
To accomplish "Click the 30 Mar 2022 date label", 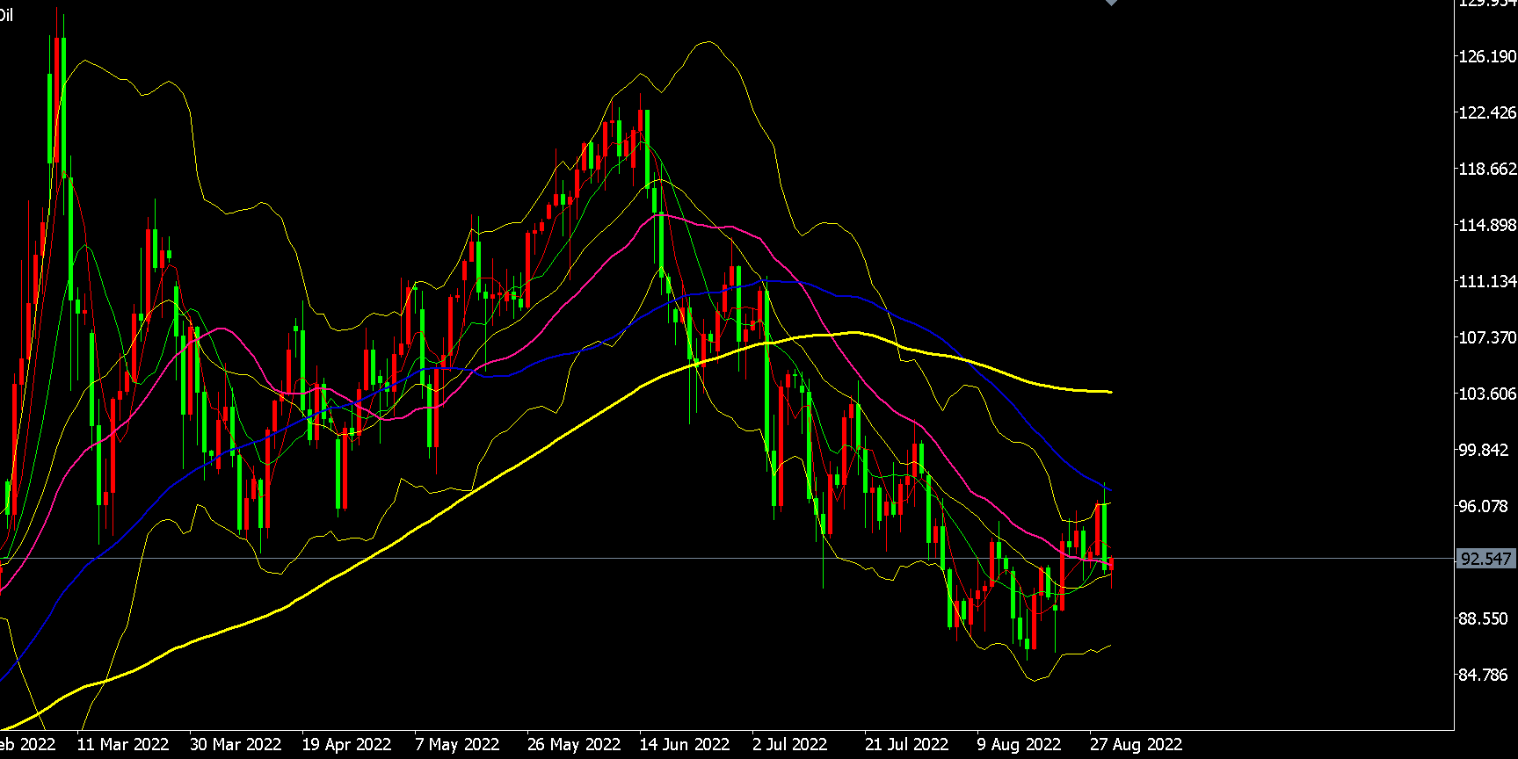I will point(236,744).
